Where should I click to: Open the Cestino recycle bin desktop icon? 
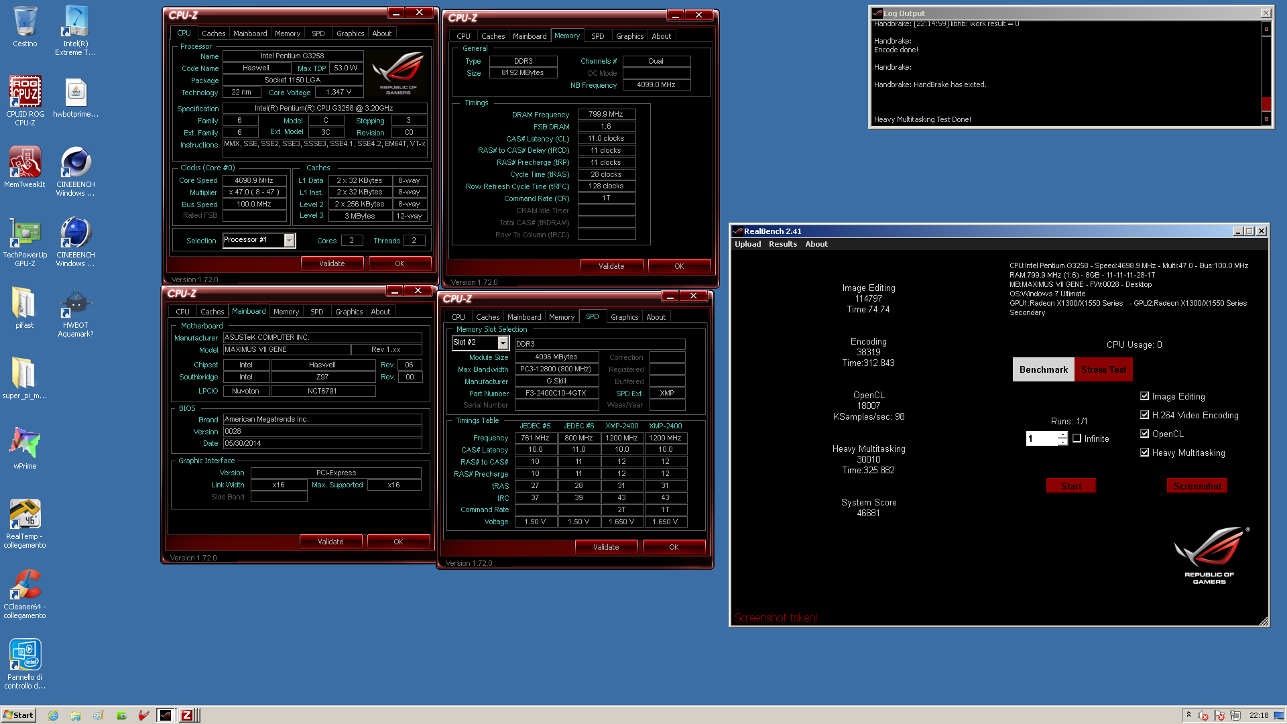(25, 27)
